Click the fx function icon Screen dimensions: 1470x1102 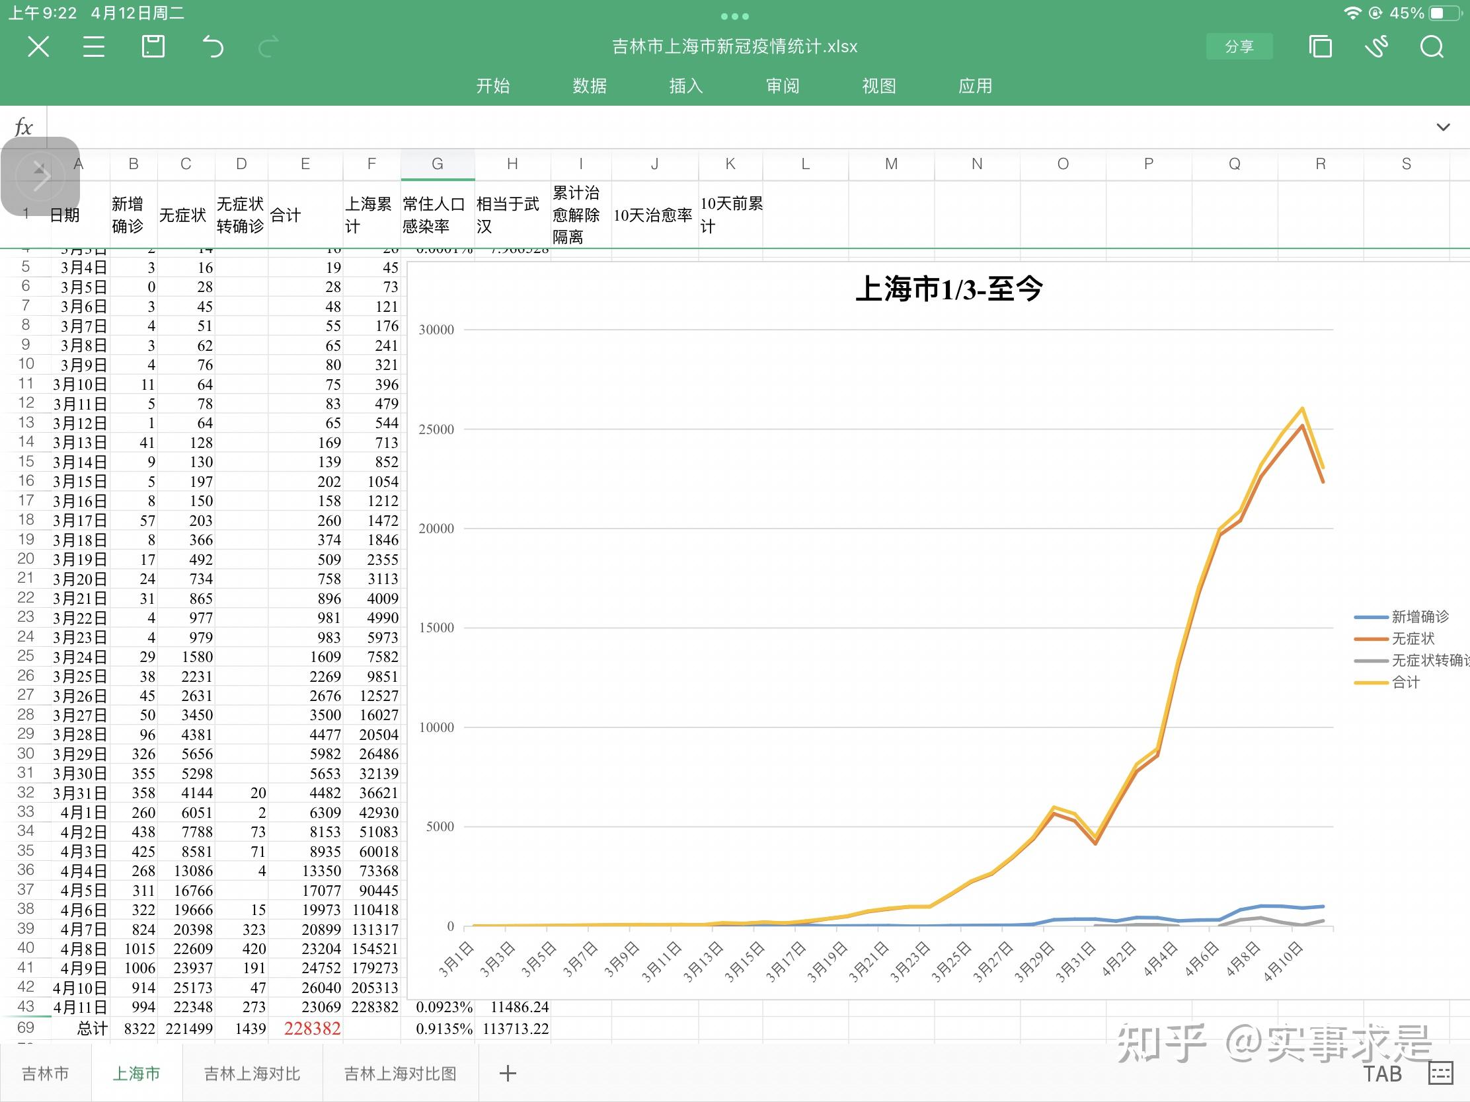23,127
